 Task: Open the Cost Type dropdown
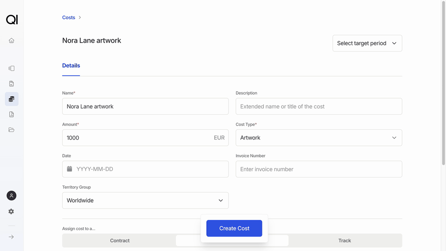[x=319, y=138]
